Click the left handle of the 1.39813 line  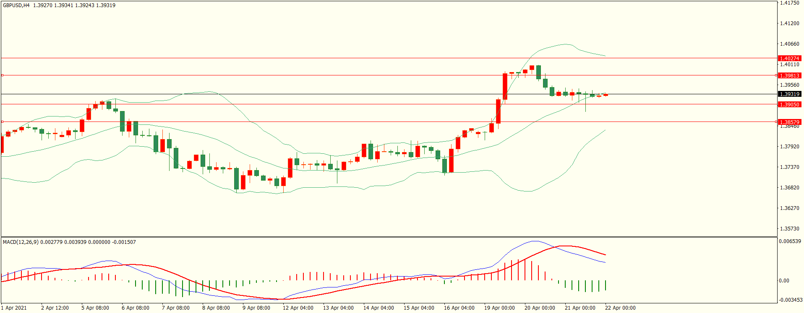pos(2,75)
